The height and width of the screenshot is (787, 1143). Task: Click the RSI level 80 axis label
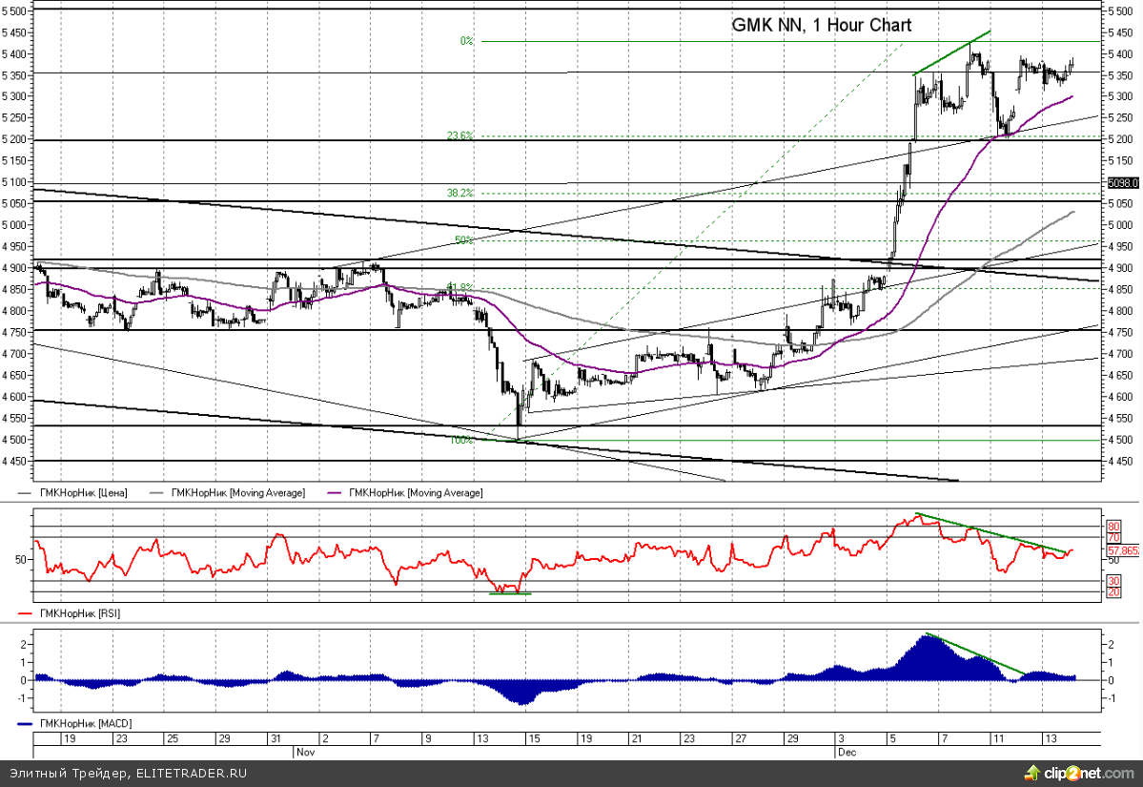pos(1112,526)
